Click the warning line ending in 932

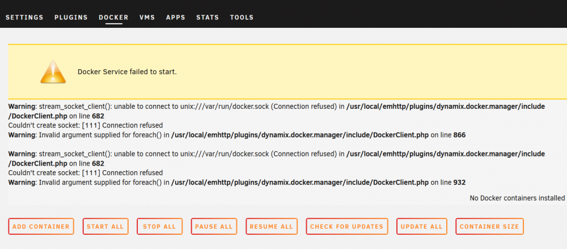tap(237, 183)
